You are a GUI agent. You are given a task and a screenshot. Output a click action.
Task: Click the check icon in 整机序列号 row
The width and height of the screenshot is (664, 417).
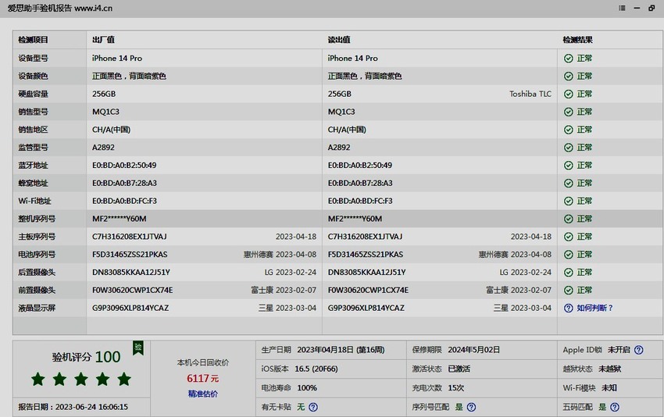pos(568,219)
